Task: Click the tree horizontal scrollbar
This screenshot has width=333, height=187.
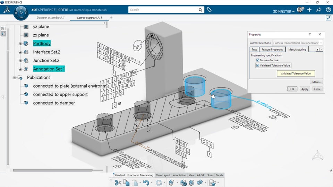Action: (x=53, y=170)
